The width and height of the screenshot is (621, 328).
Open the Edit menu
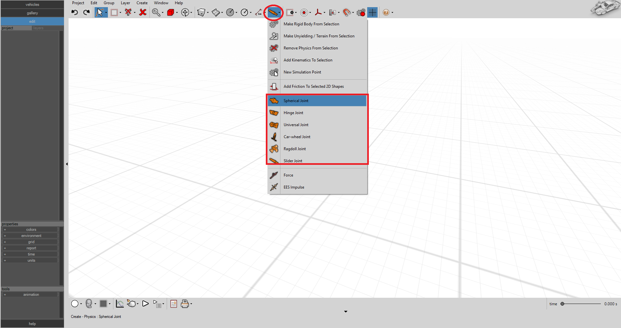pos(94,3)
